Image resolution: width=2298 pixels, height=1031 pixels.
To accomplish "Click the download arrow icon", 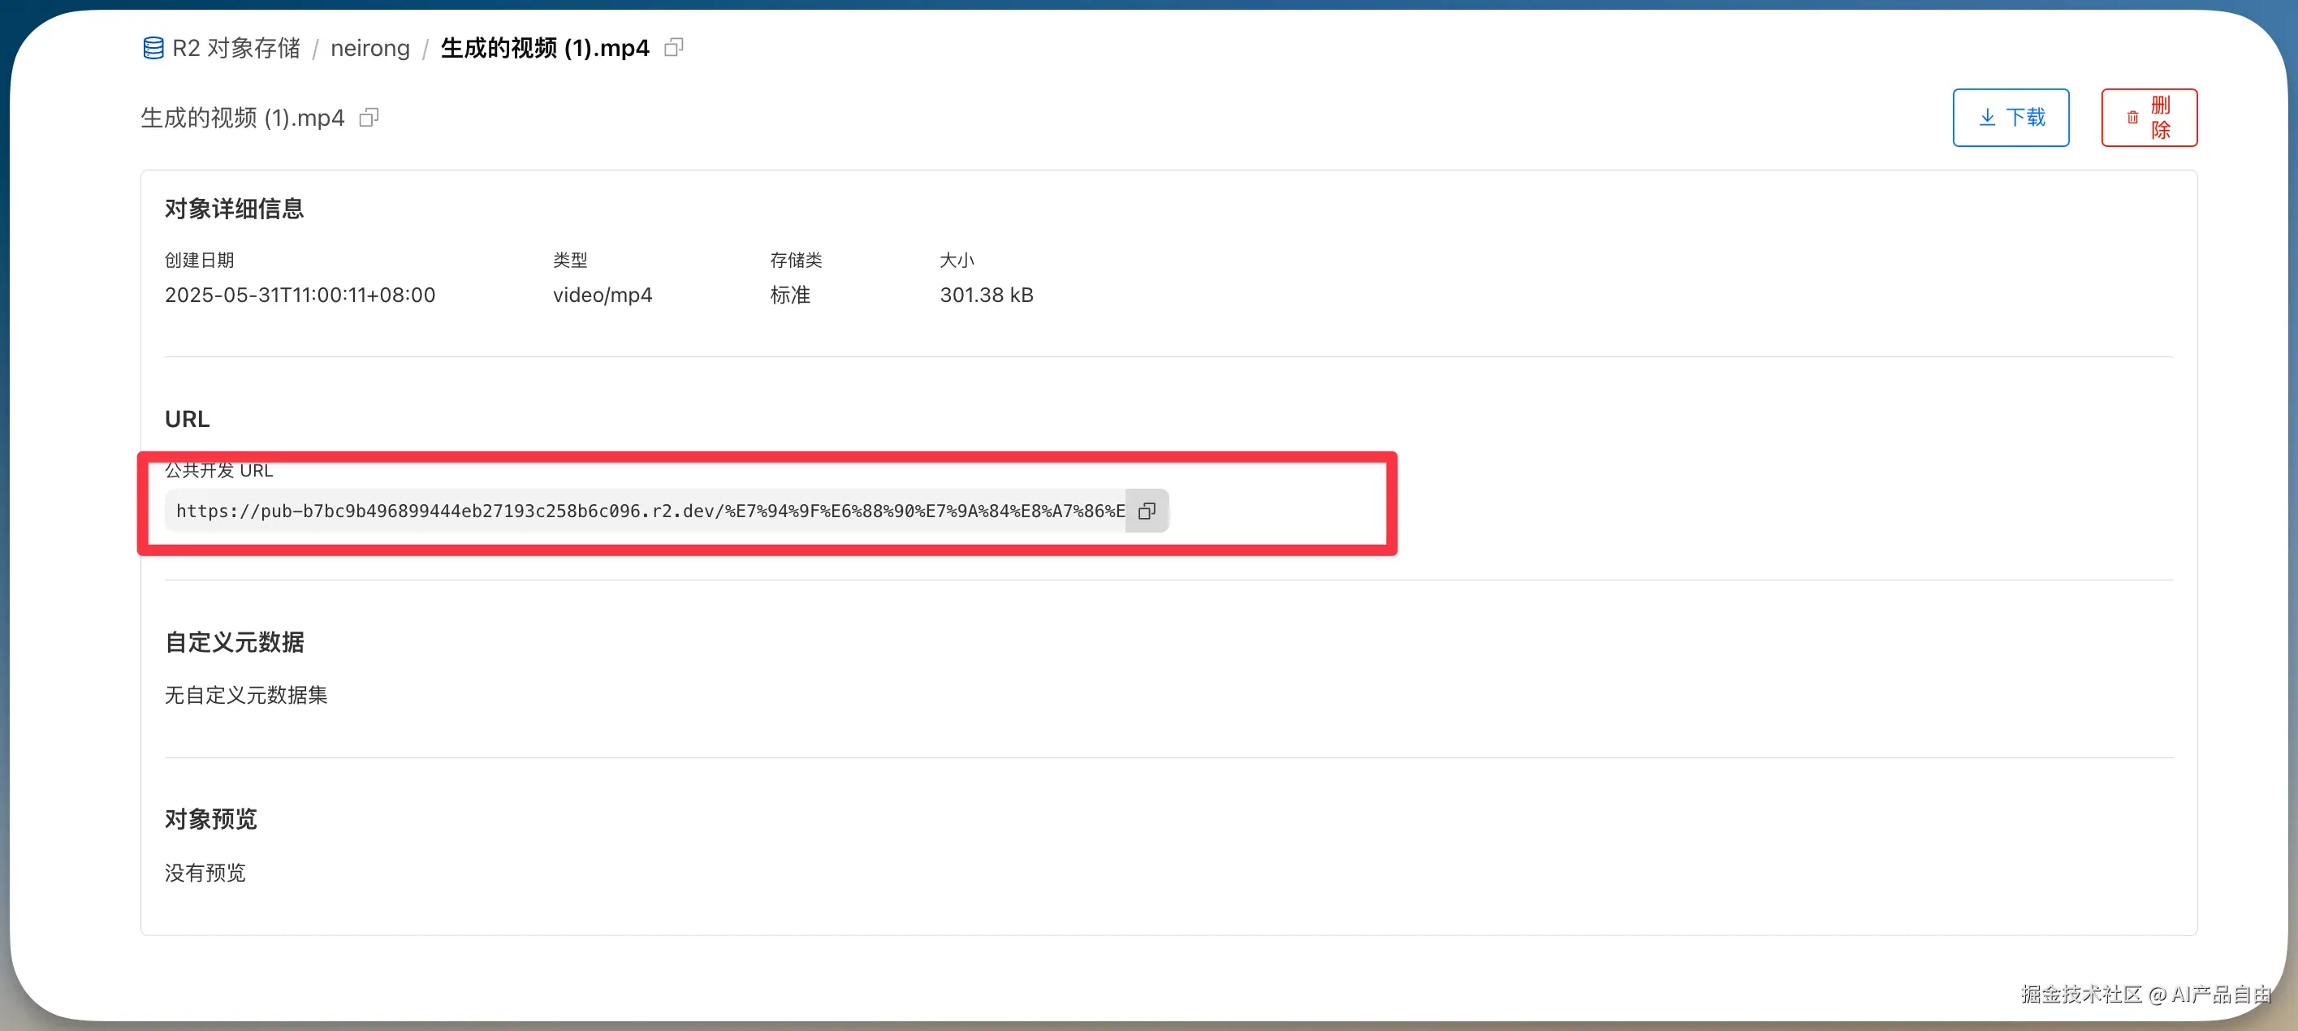I will [1988, 118].
